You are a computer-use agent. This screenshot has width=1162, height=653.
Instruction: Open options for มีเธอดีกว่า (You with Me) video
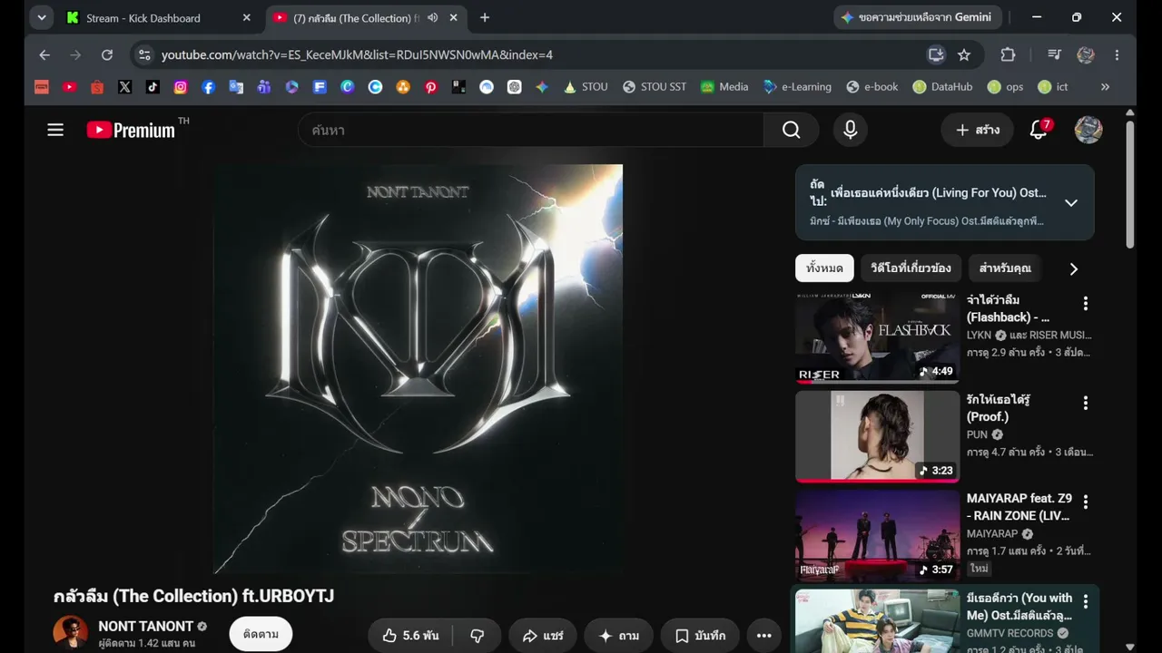tap(1085, 601)
